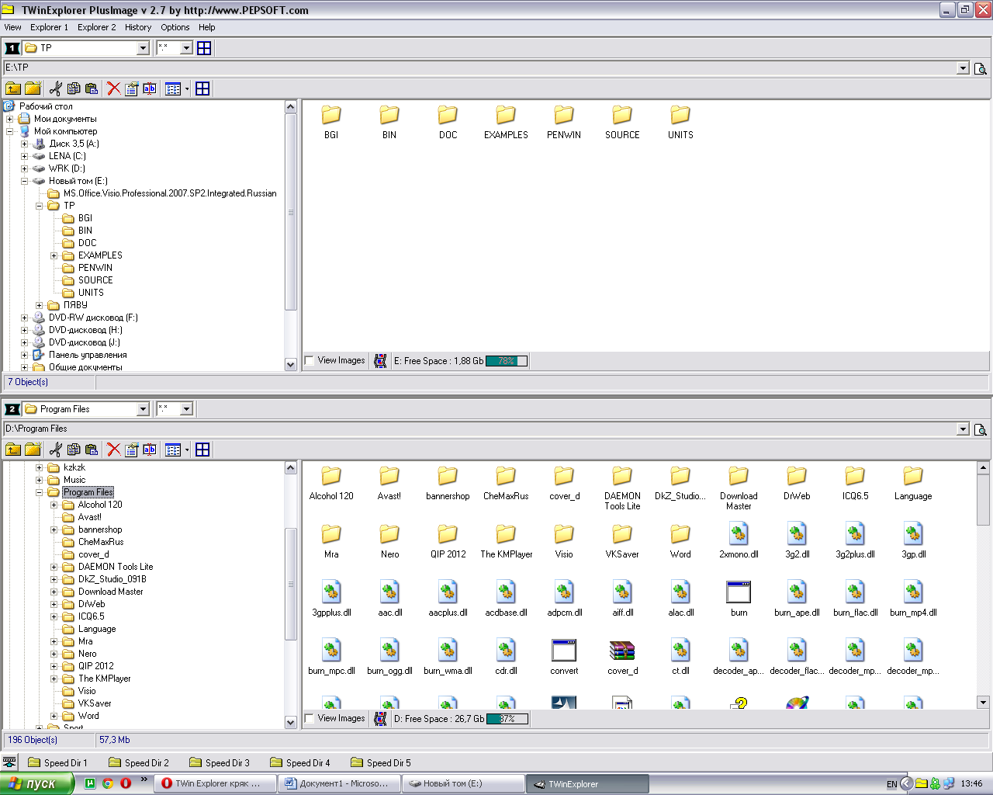Click view-mode list icon in Explorer 1 toolbar
This screenshot has width=993, height=795.
click(173, 89)
